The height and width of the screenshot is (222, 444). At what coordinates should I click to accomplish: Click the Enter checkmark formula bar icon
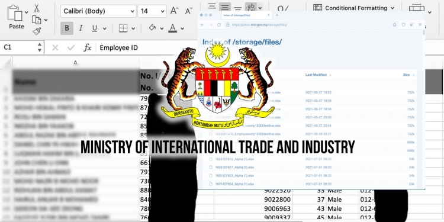(71, 47)
